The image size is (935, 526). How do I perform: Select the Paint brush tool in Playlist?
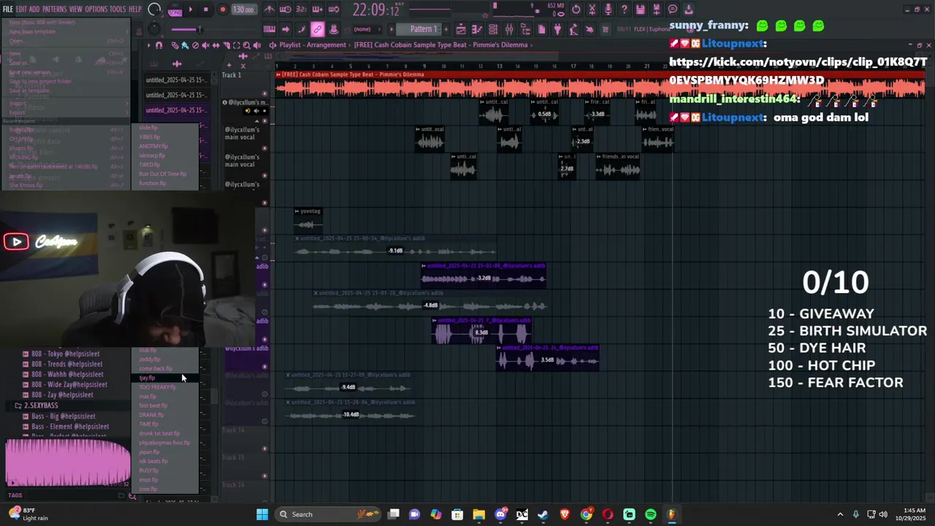tap(185, 45)
